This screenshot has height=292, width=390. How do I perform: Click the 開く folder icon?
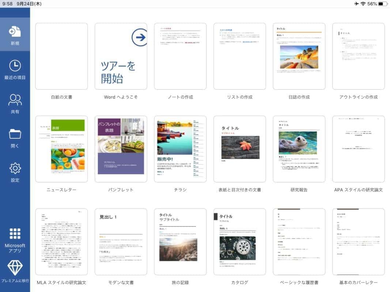pos(15,134)
